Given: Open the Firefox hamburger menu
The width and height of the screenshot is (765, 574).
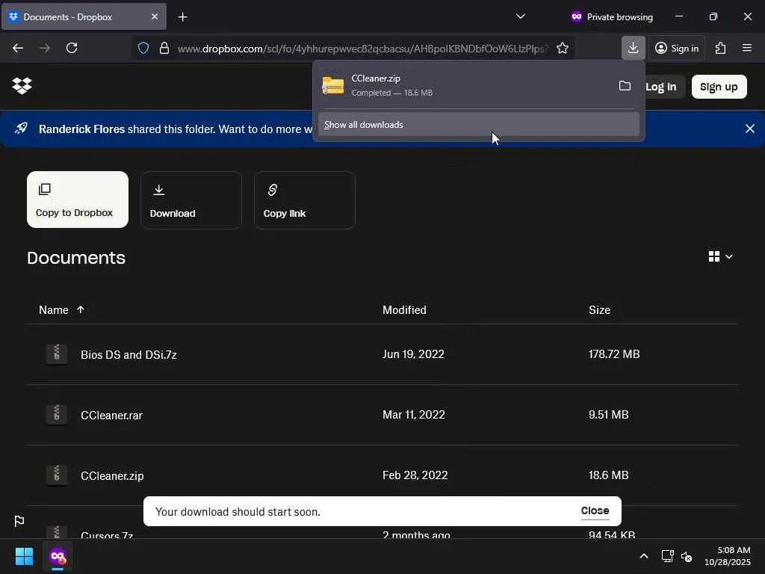Looking at the screenshot, I should click(x=747, y=48).
